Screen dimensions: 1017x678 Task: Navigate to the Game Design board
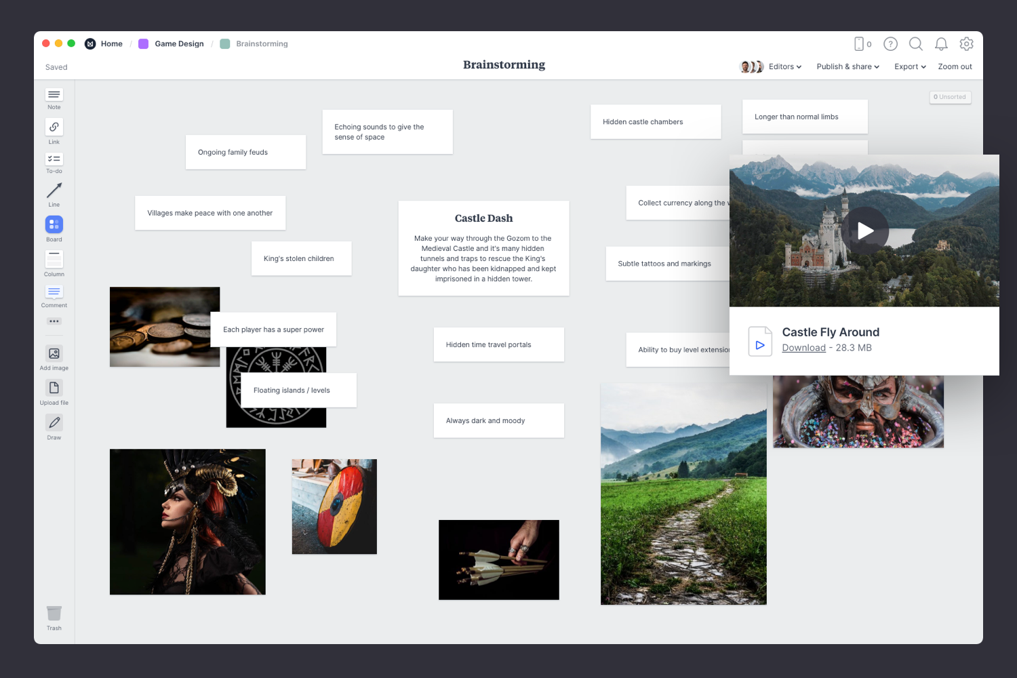tap(179, 43)
